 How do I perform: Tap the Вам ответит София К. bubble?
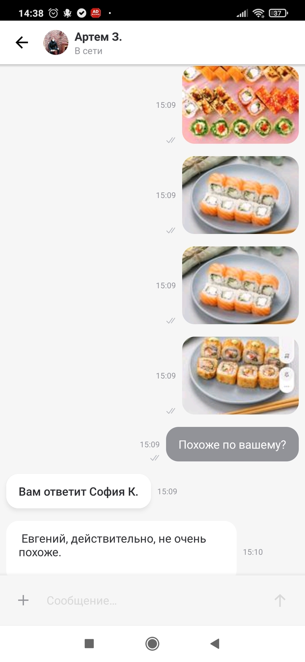(78, 491)
